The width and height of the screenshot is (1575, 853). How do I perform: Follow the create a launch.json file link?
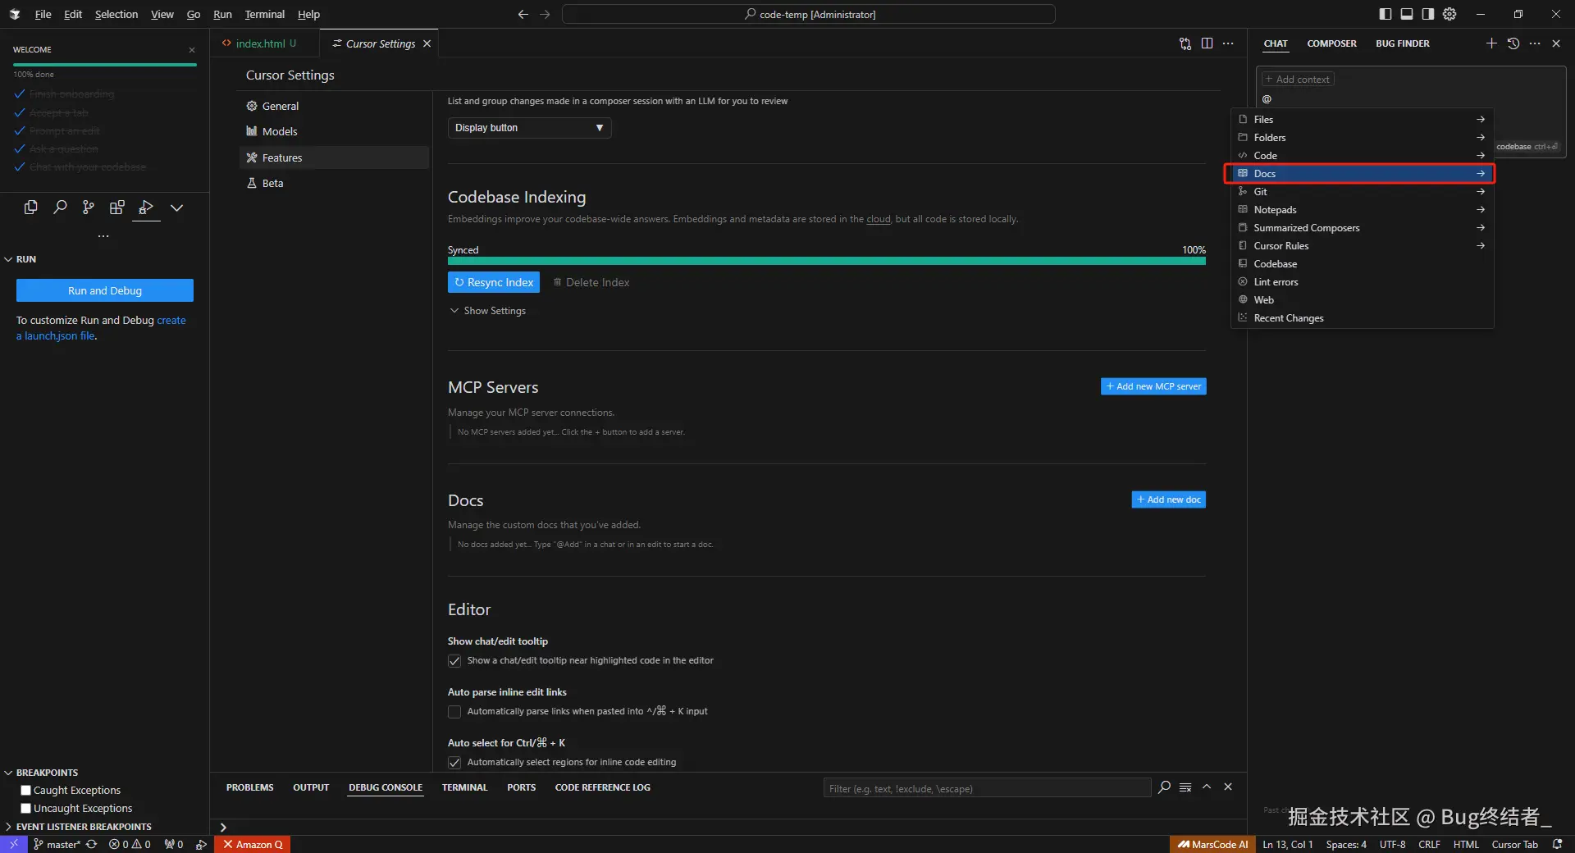tap(101, 328)
